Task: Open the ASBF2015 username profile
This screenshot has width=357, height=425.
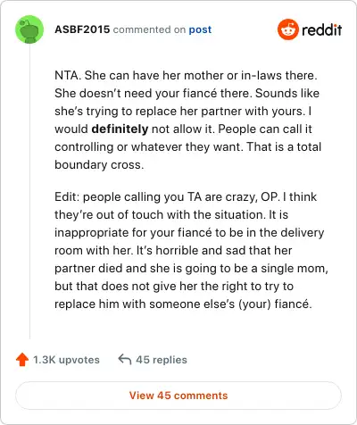Action: coord(82,29)
